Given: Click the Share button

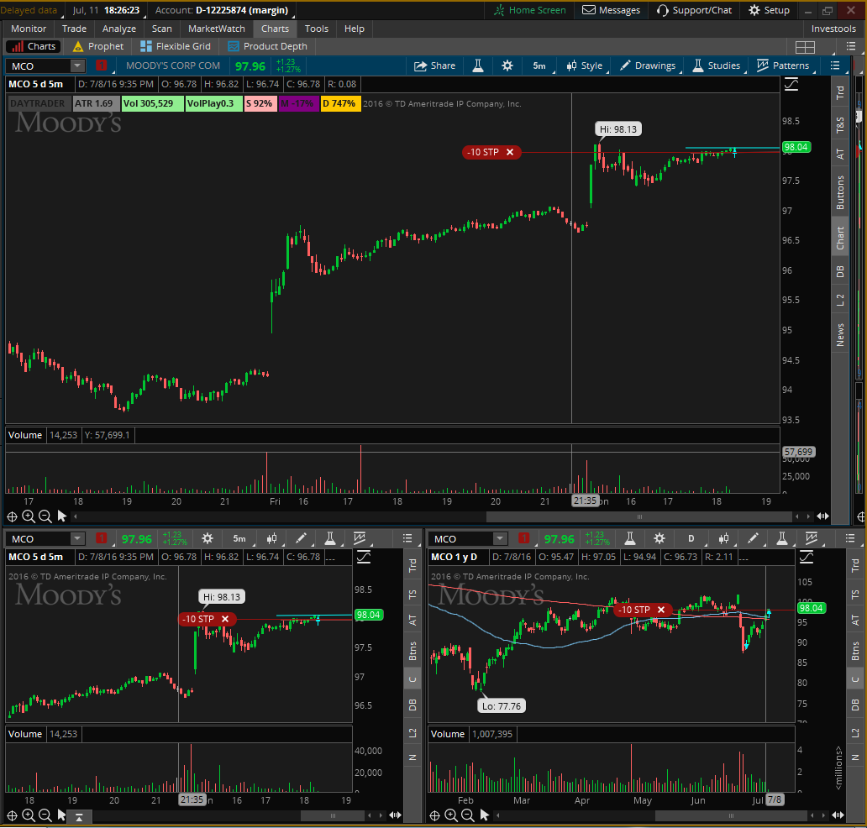Looking at the screenshot, I should (x=434, y=66).
